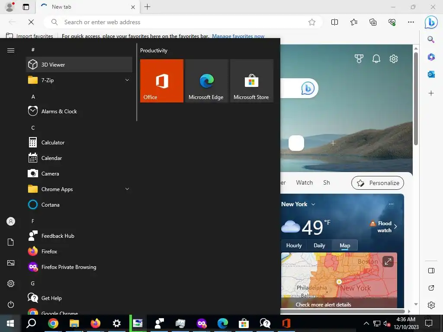Screen dimensions: 443x332
Task: Expand the Chrome Apps folder chevron
Action: point(127,189)
